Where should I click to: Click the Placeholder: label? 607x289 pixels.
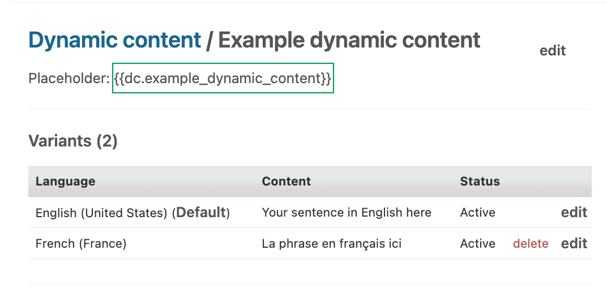pyautogui.click(x=69, y=79)
